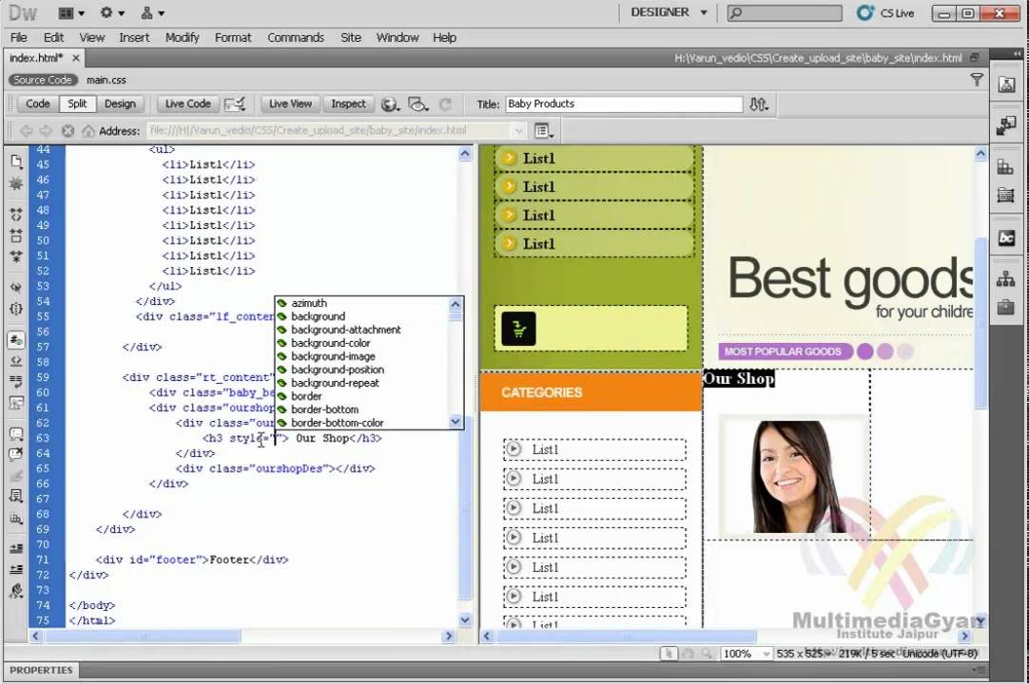This screenshot has height=684, width=1029.
Task: Switch to Split view
Action: (x=77, y=104)
